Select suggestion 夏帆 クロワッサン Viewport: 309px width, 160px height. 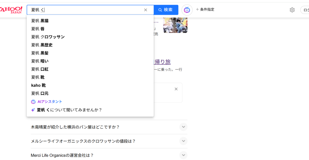(48, 37)
